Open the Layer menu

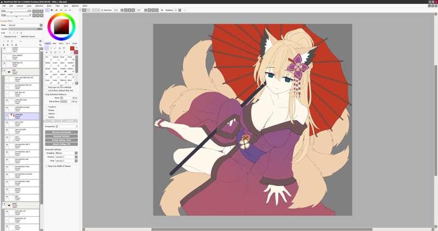coord(29,5)
